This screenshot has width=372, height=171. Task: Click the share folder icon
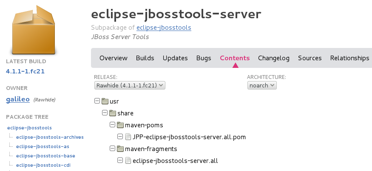click(112, 113)
